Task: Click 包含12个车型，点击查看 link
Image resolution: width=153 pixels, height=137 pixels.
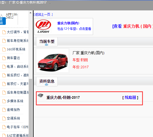Action: (x=74, y=29)
